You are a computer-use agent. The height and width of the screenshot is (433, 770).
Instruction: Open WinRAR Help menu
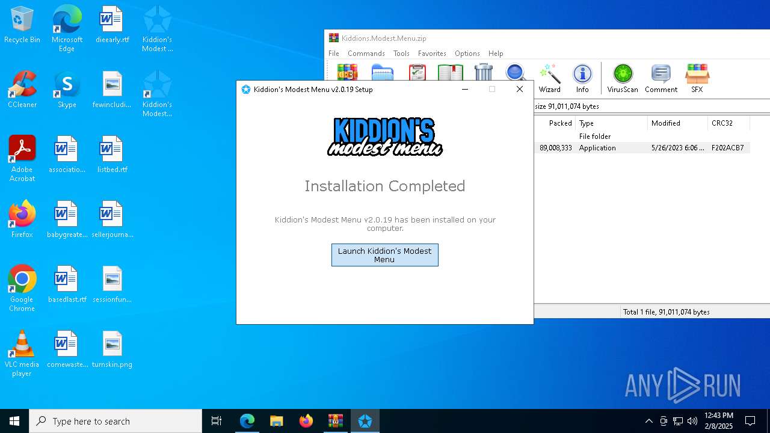(x=496, y=54)
